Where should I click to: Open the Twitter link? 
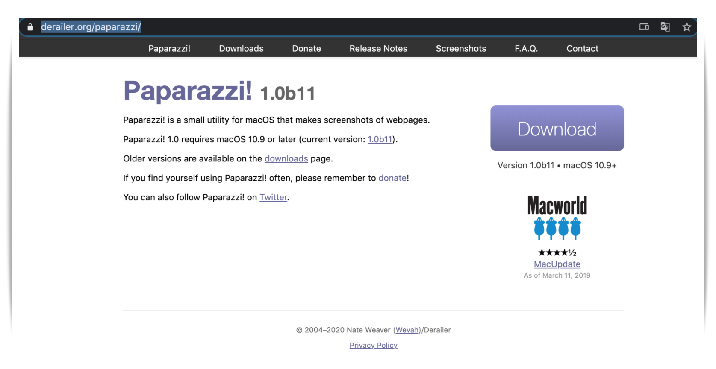click(x=273, y=197)
